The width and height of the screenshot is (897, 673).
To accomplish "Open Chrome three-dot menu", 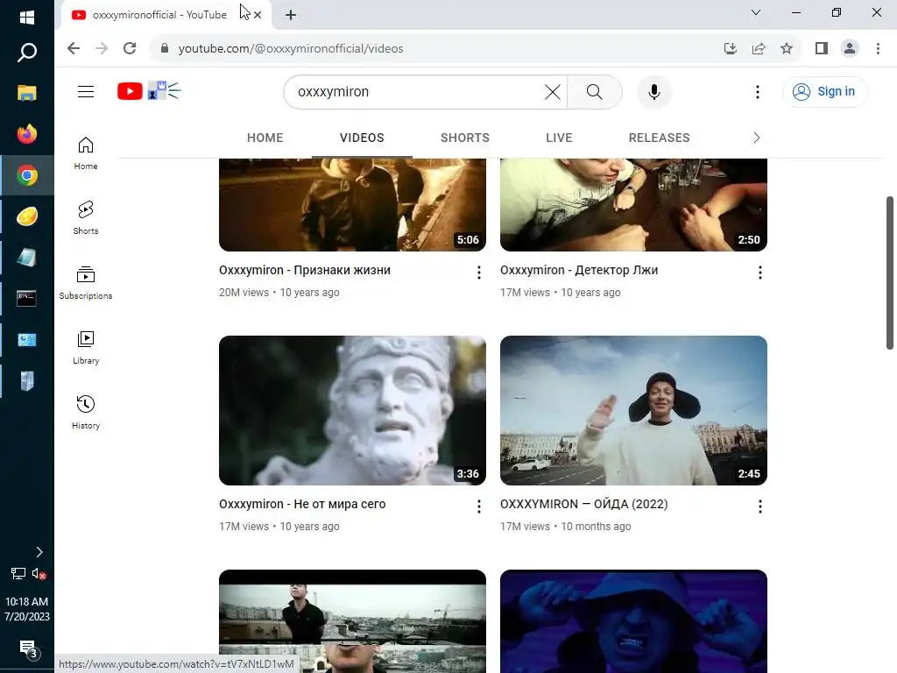I will [878, 49].
